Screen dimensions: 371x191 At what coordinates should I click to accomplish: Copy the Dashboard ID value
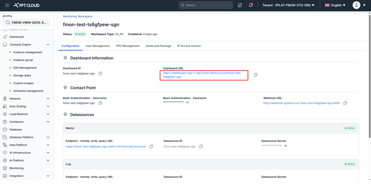tap(100, 74)
